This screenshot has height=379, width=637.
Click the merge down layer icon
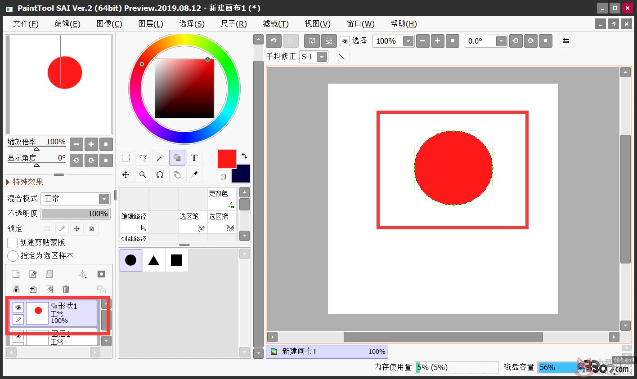coord(33,289)
